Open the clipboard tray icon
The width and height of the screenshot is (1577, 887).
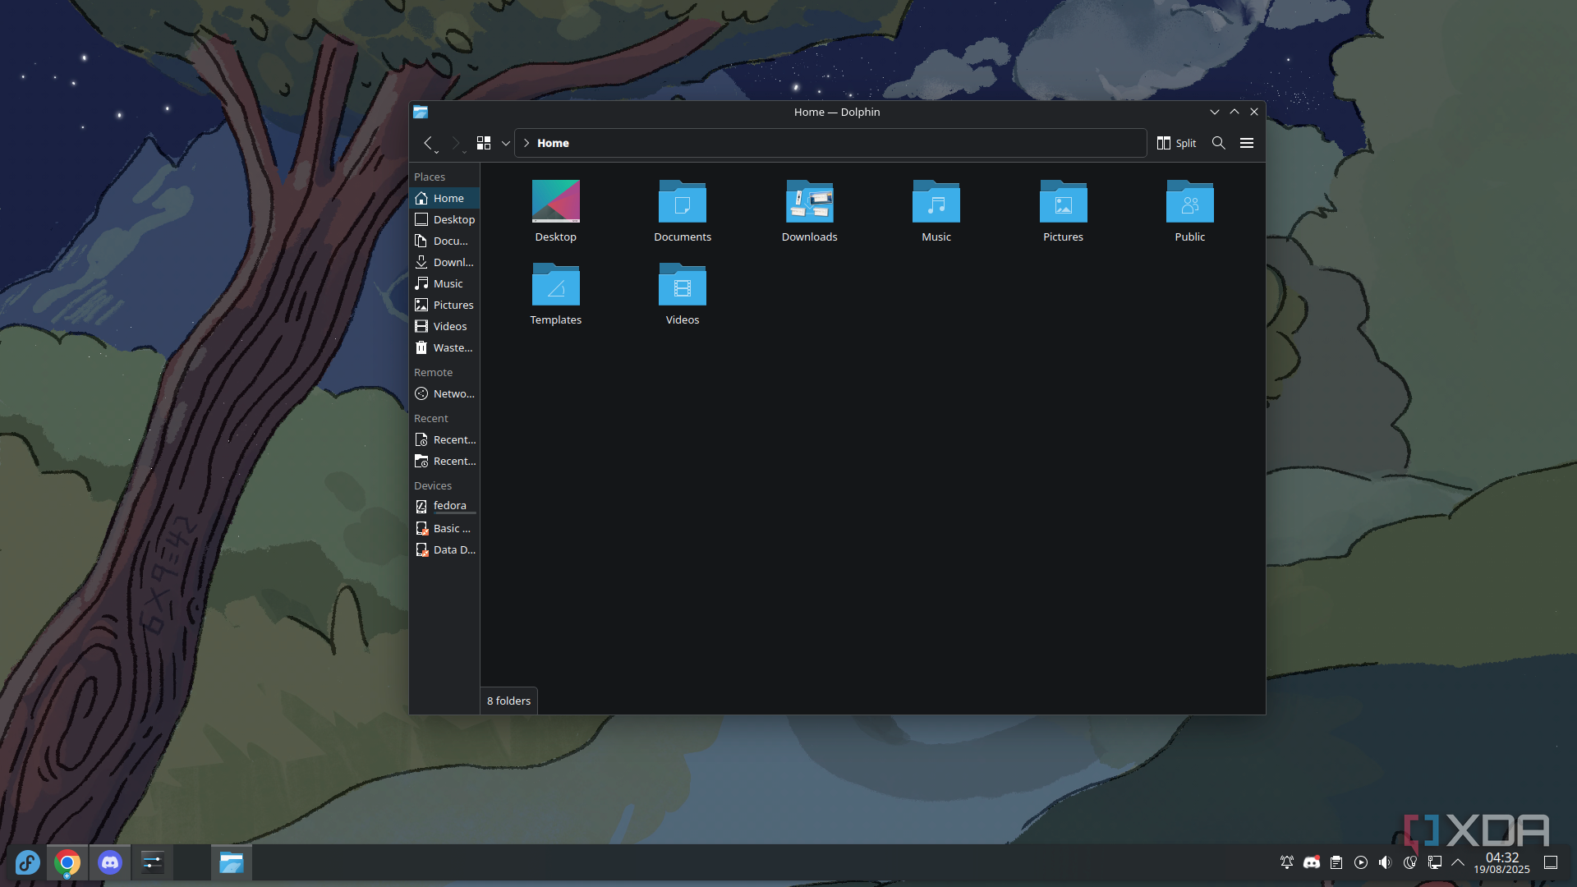click(1336, 862)
